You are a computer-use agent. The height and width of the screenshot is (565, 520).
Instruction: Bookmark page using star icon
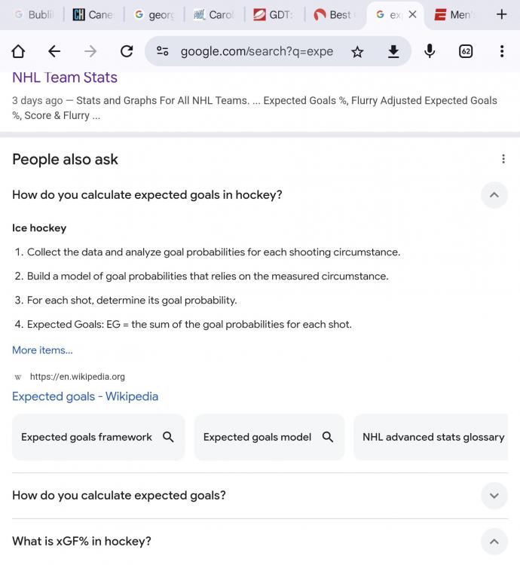point(357,51)
